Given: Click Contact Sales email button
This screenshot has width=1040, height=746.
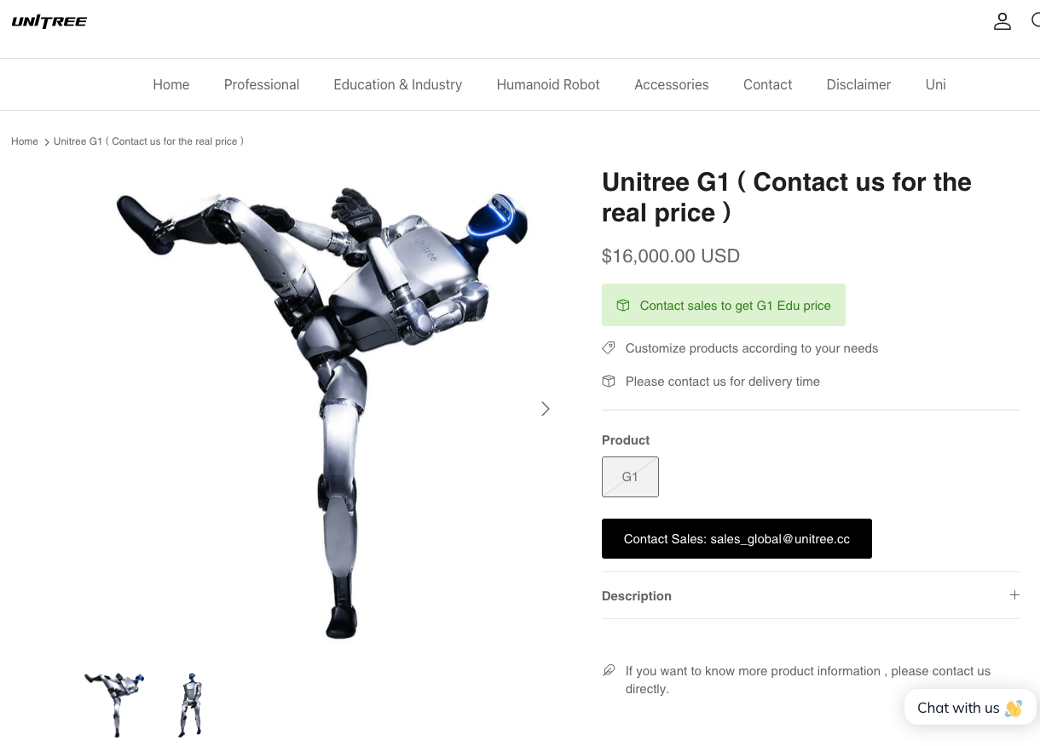Looking at the screenshot, I should 737,538.
